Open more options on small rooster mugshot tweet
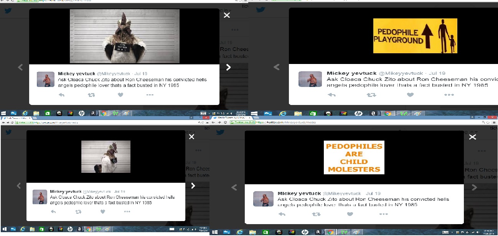This screenshot has width=498, height=236. point(127,211)
